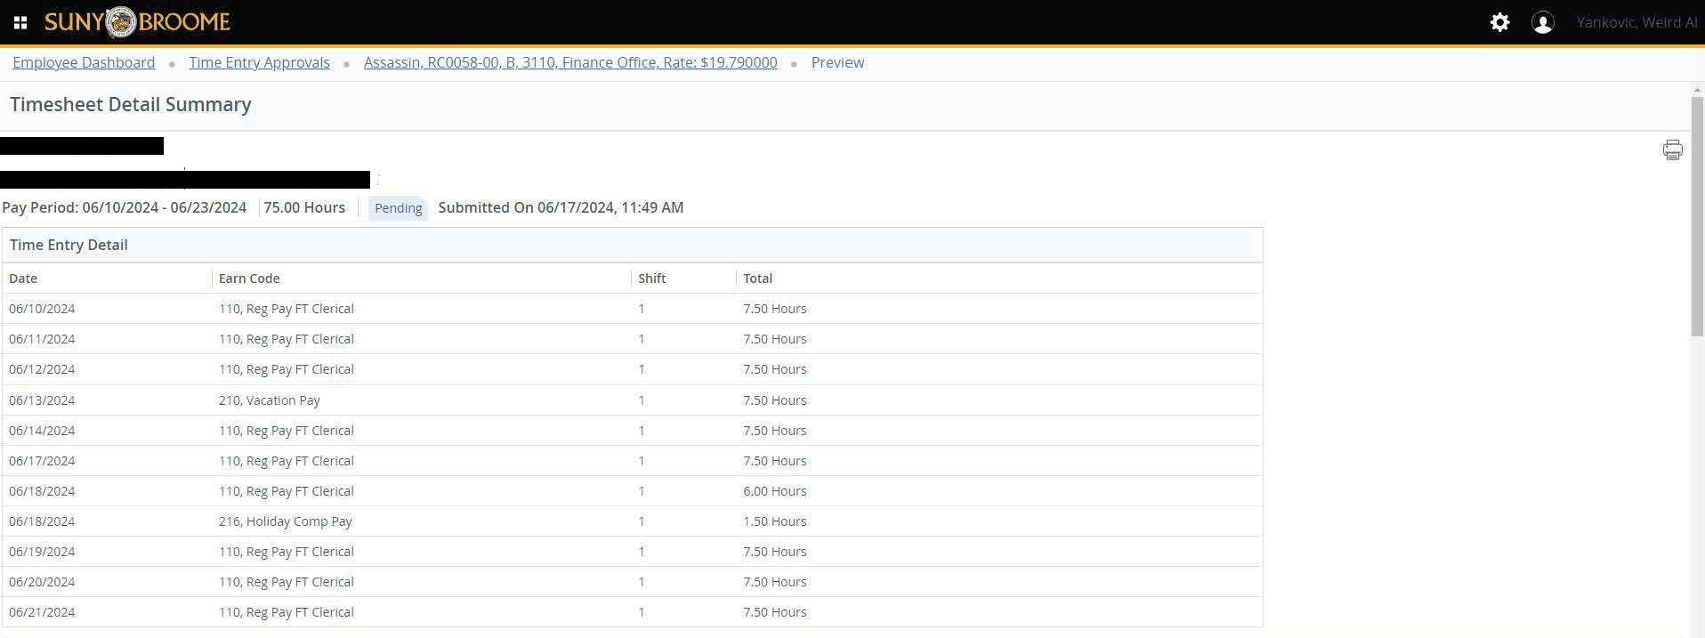
Task: Click the Pending status badge
Action: coord(398,208)
